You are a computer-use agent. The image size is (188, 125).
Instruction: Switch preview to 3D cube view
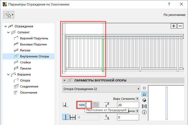[x=144, y=100]
